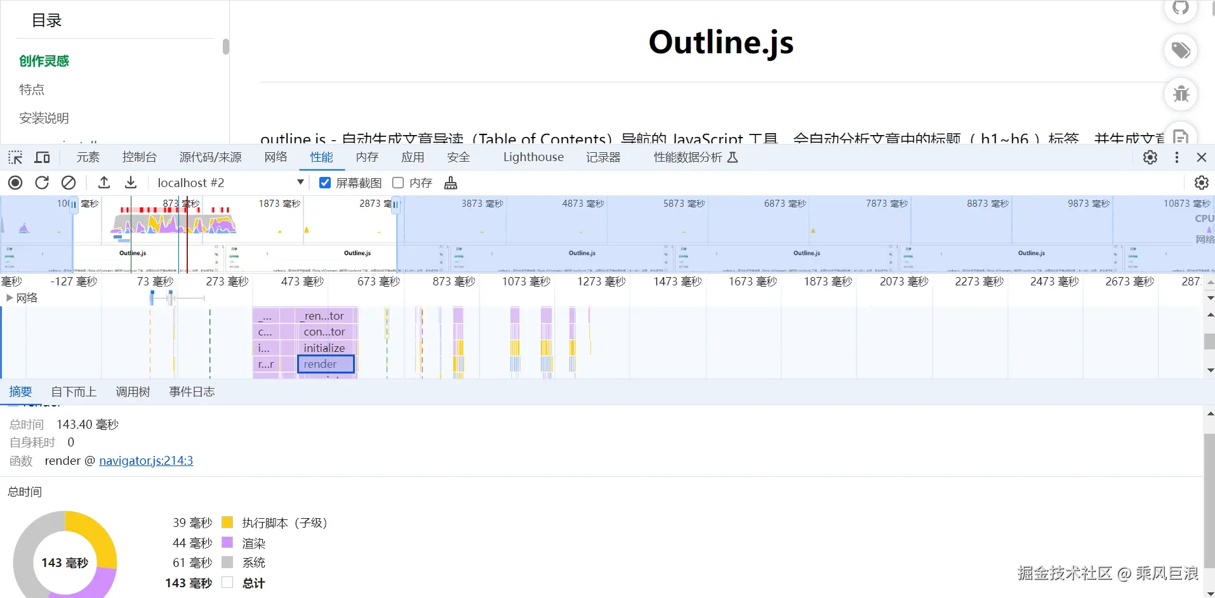
Task: Open the 应用 tab
Action: [x=413, y=157]
